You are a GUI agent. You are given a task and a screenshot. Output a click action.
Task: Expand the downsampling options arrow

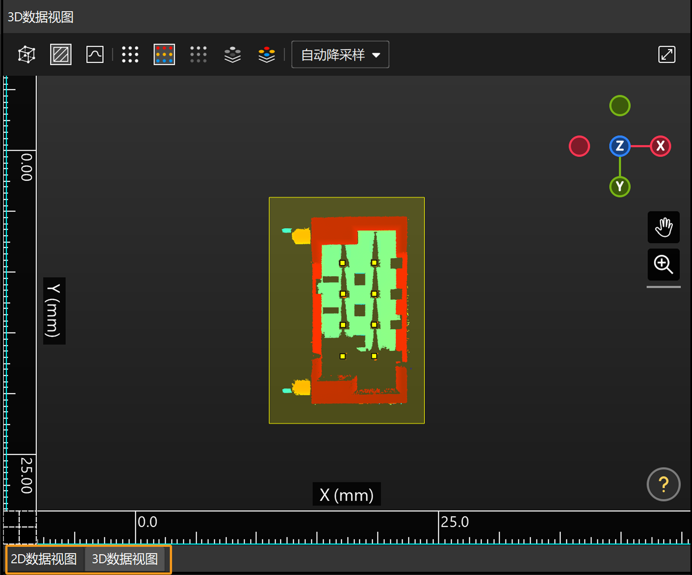(x=377, y=54)
